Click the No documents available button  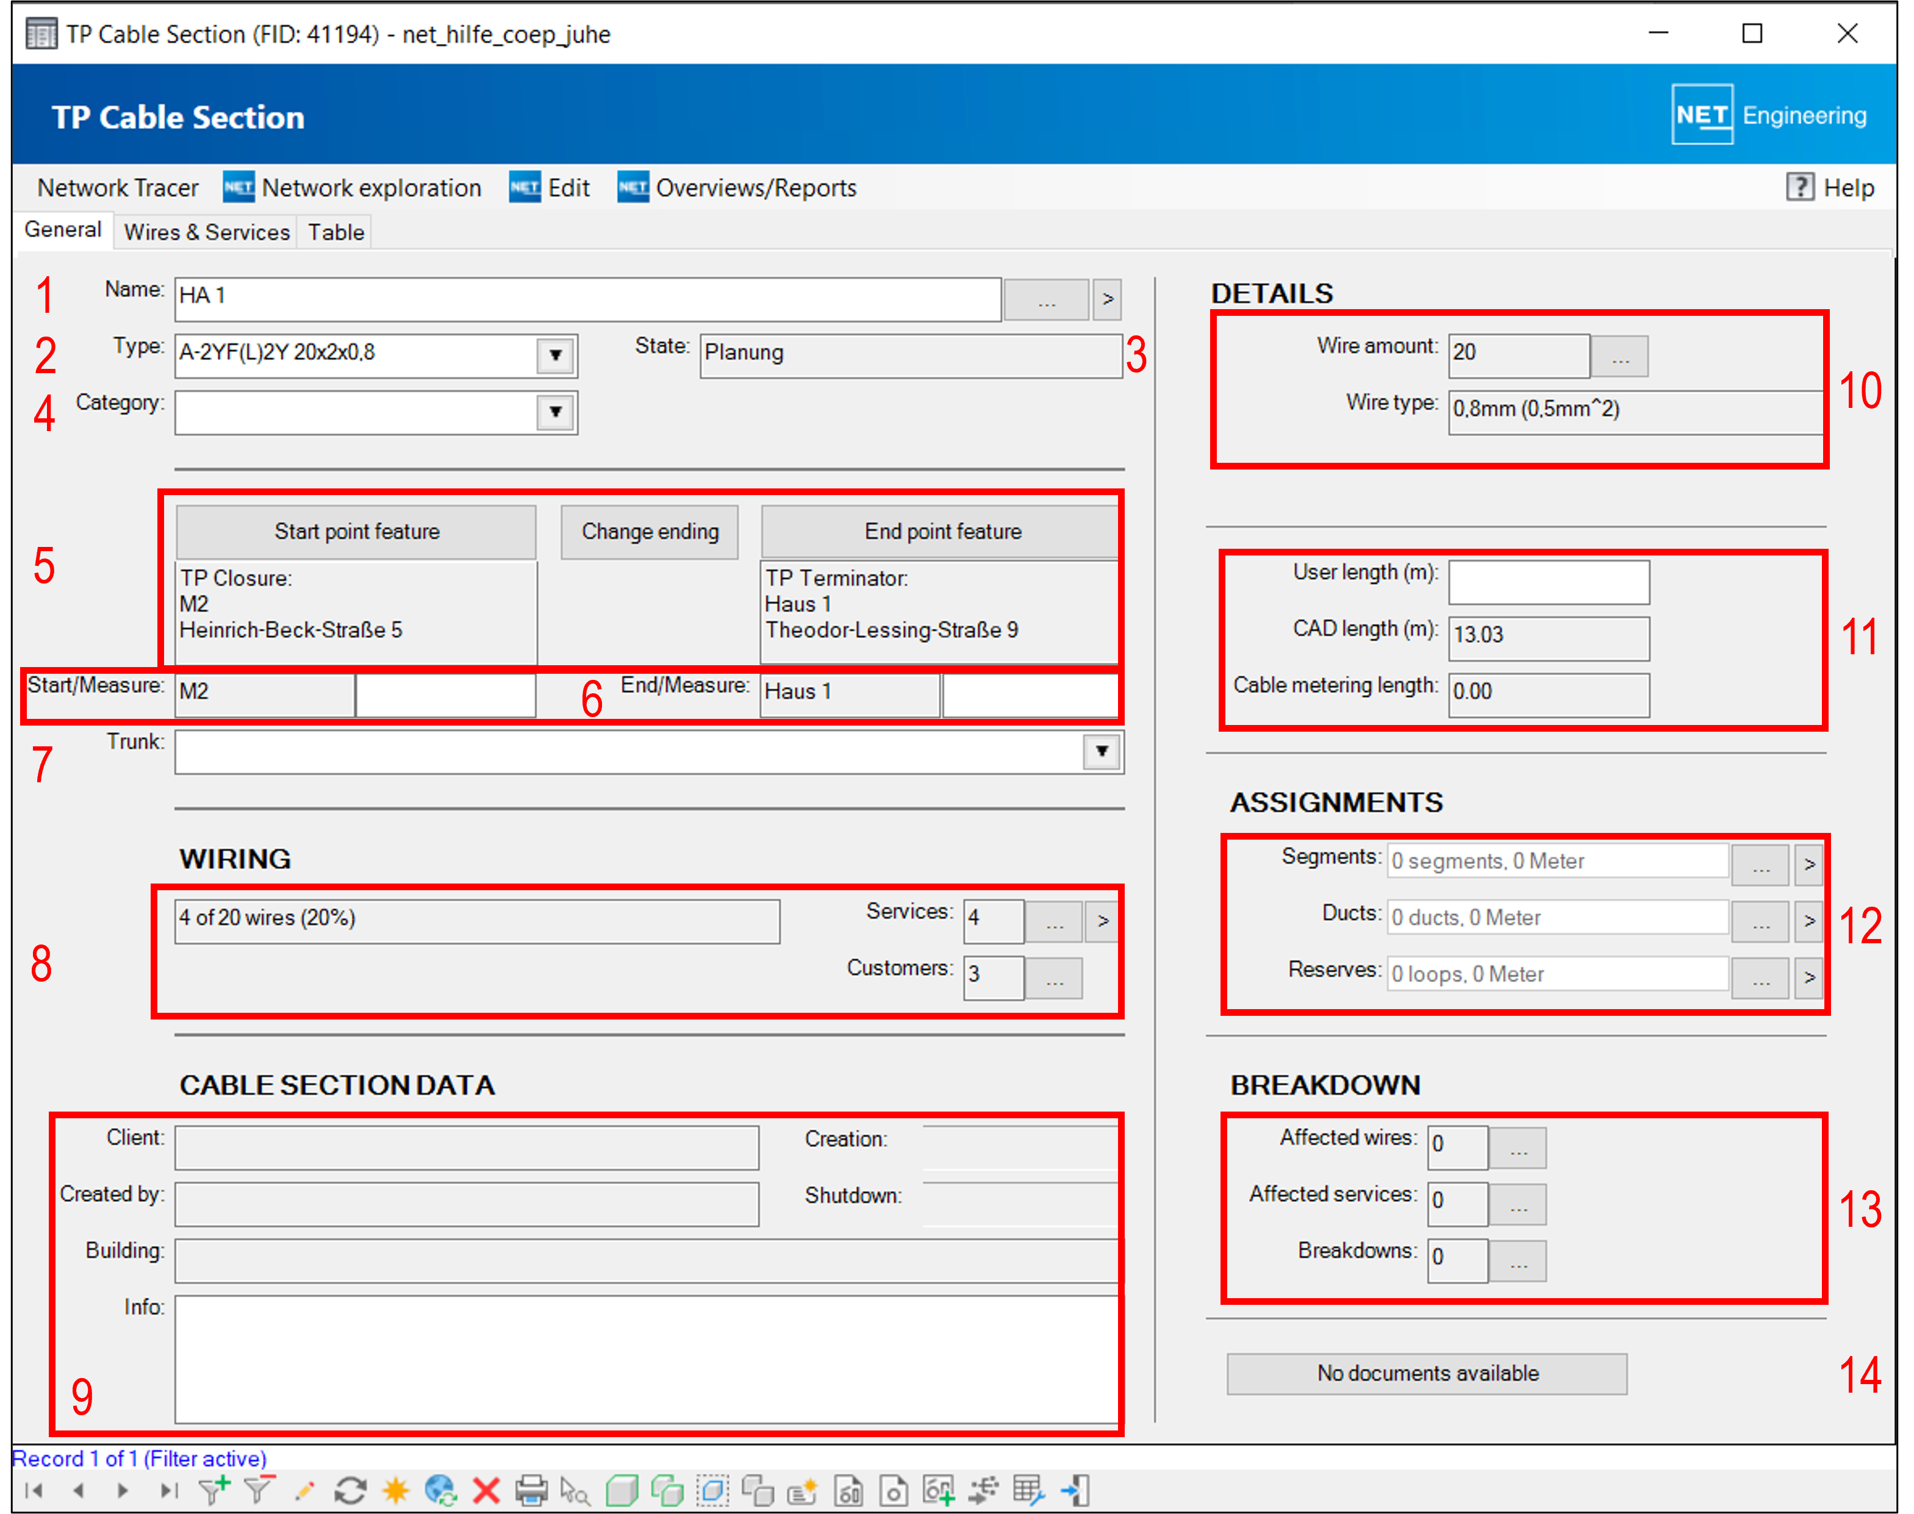tap(1427, 1374)
